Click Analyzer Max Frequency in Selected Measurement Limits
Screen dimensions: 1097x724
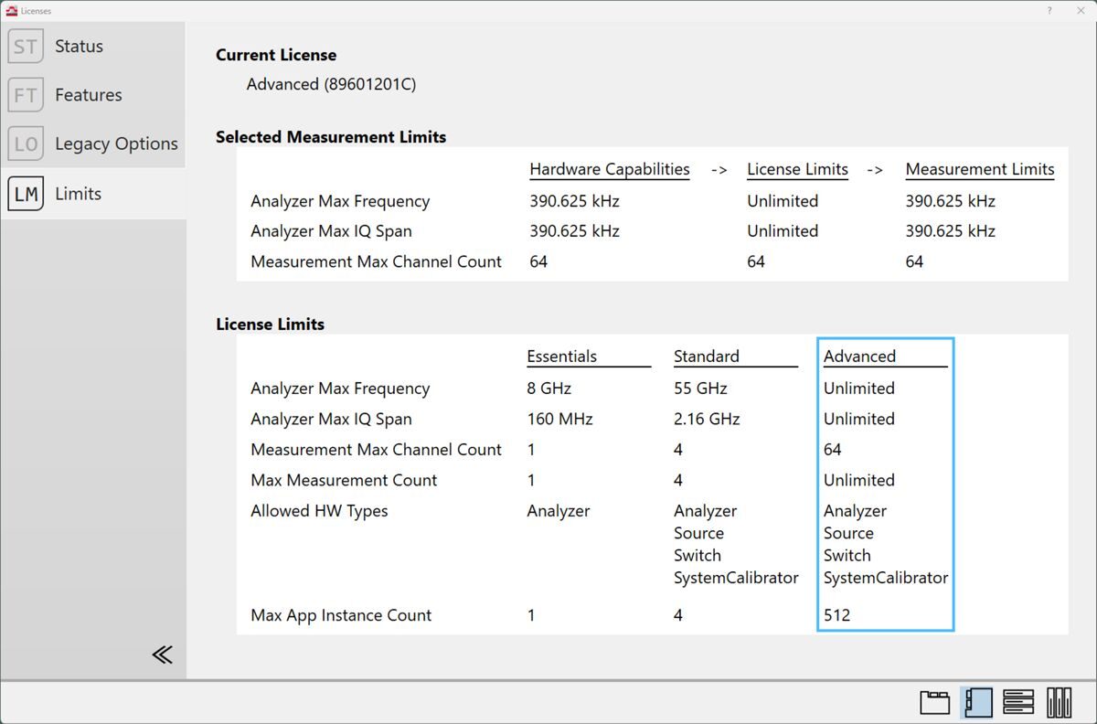(340, 201)
